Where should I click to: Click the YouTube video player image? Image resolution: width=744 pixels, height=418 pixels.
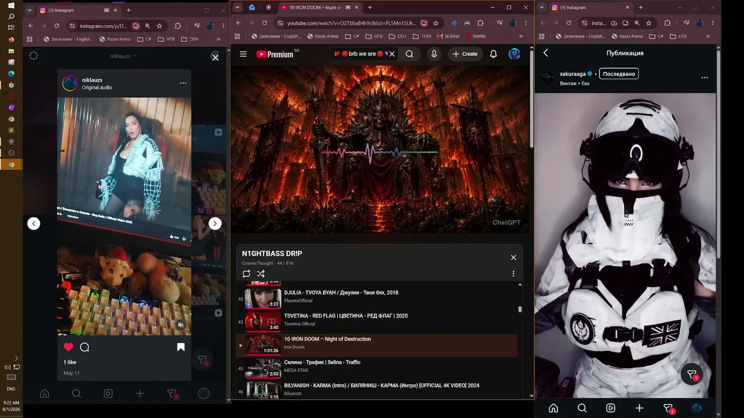[x=381, y=149]
